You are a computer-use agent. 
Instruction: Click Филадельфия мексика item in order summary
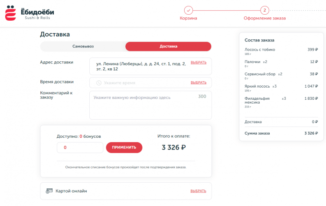pos(257,101)
